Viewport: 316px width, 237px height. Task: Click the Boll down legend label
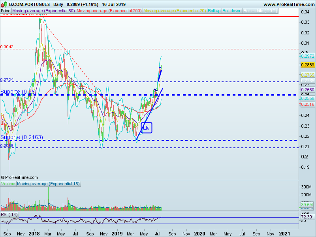(x=232, y=11)
